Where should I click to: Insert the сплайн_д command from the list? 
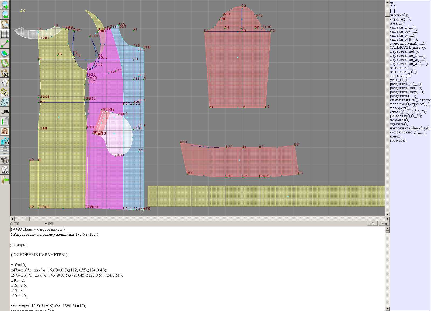(x=402, y=27)
